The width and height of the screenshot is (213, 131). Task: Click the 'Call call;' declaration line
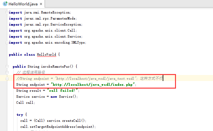pyautogui.click(x=26, y=103)
